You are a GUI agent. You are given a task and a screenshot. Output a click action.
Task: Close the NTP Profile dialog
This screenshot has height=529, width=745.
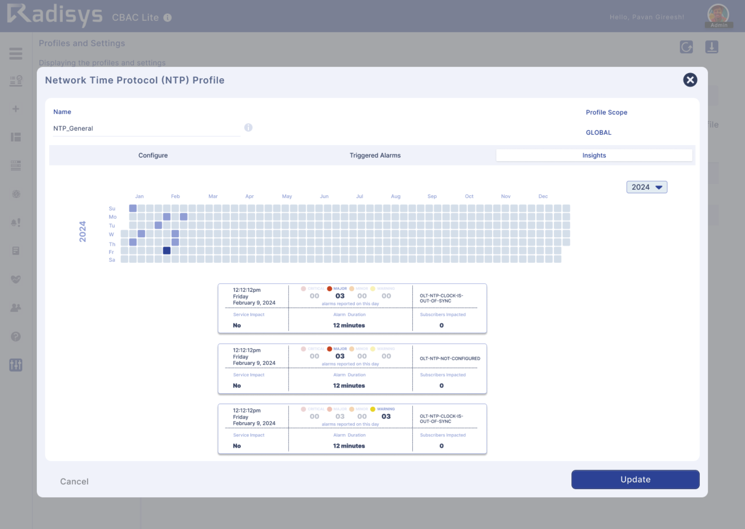690,80
